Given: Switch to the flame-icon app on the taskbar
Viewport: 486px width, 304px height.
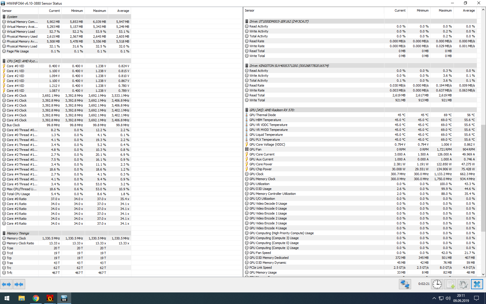Looking at the screenshot, I should point(50,298).
